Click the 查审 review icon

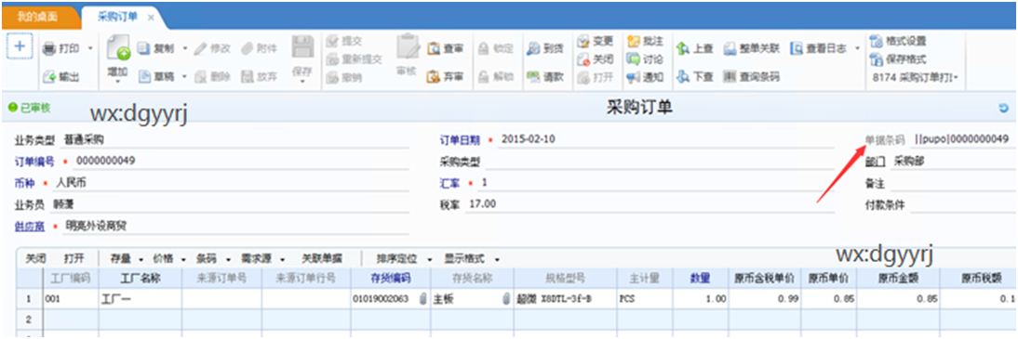point(434,48)
